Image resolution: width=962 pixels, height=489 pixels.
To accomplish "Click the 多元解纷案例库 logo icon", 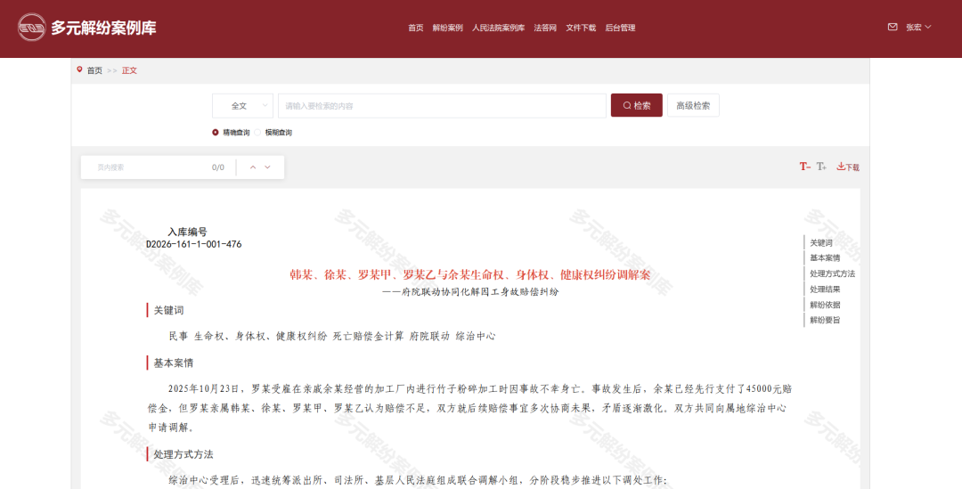I will (x=31, y=27).
